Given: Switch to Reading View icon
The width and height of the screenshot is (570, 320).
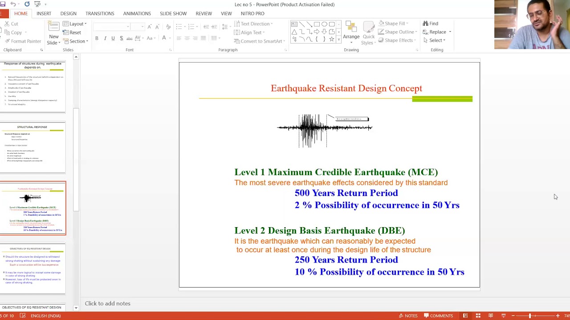Looking at the screenshot, I should point(491,316).
